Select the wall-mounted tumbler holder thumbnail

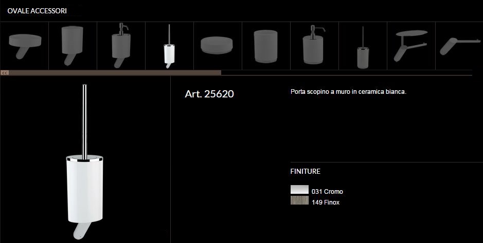pyautogui.click(x=73, y=46)
